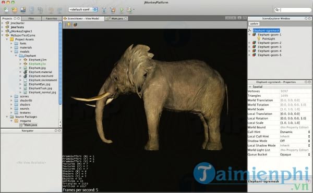Click Clean and Build Project icon
313x193 pixels.
coord(113,10)
